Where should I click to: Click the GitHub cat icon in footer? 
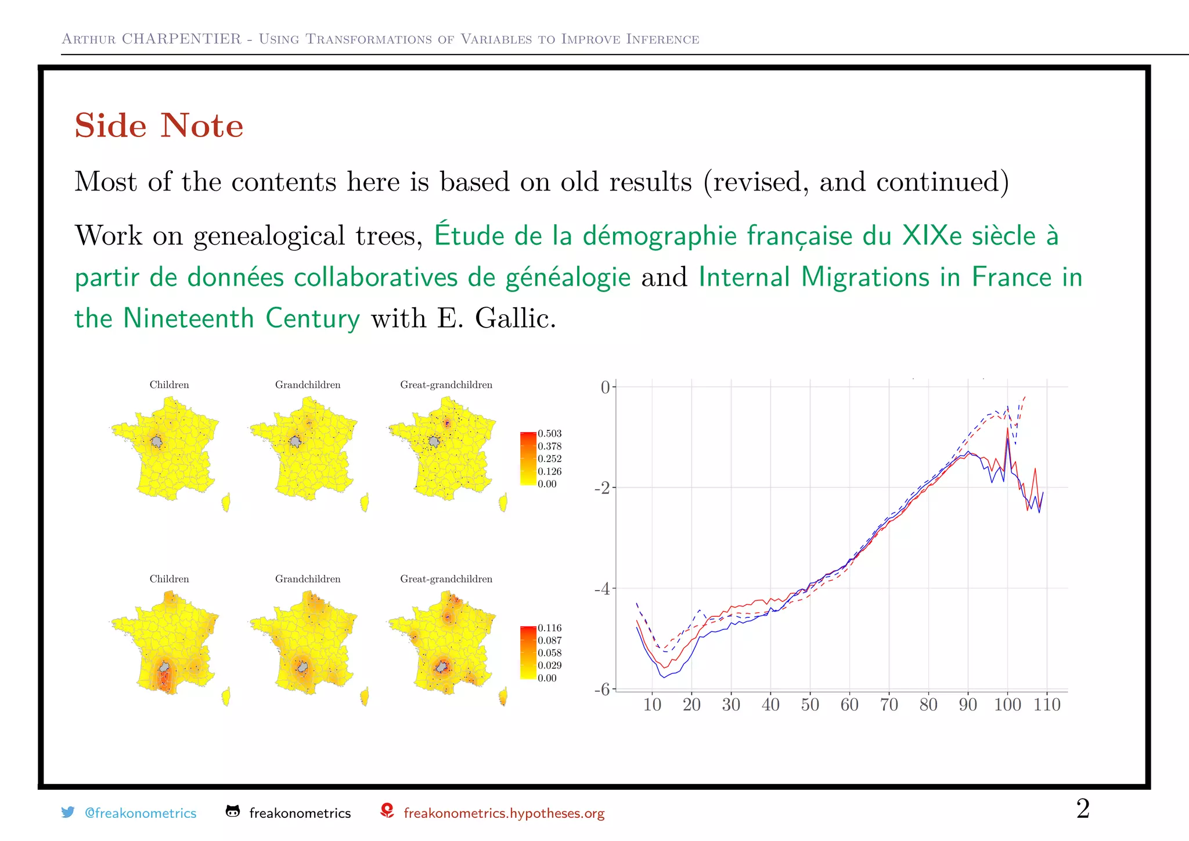(x=233, y=811)
